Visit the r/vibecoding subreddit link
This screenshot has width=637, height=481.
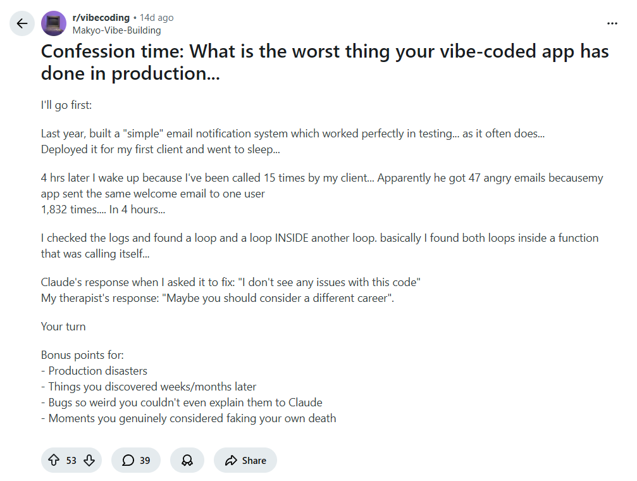(101, 18)
